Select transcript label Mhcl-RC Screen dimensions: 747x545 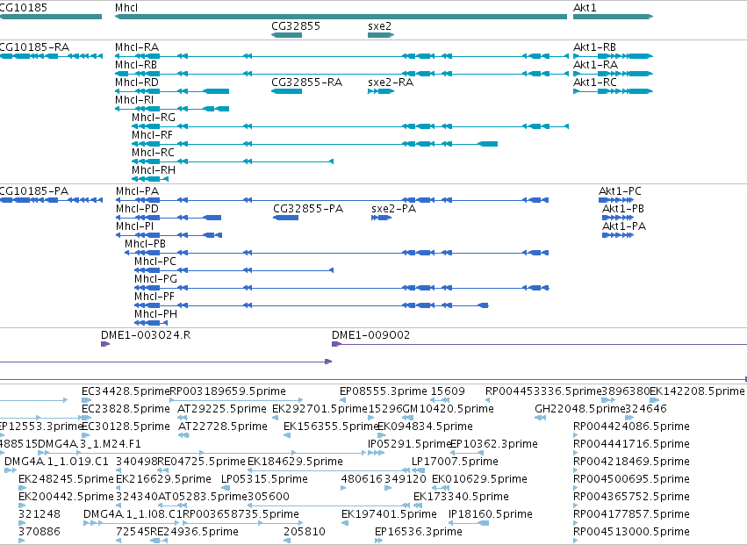coord(153,153)
